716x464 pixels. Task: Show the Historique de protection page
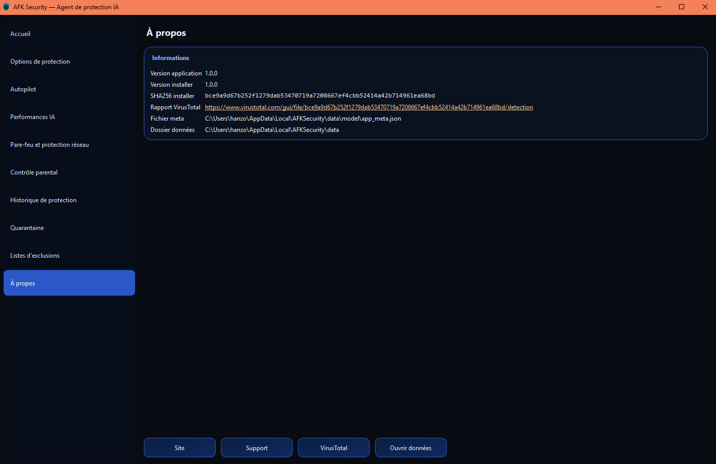(x=44, y=200)
